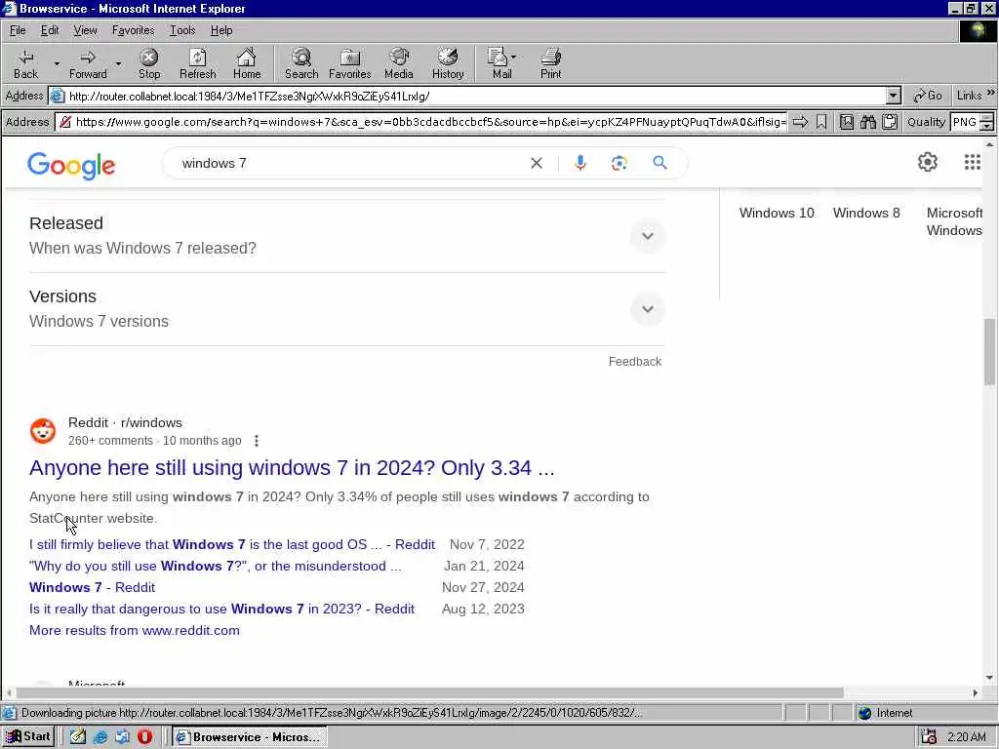Click Browservice go arrow icon
Image resolution: width=999 pixels, height=749 pixels.
tap(800, 122)
